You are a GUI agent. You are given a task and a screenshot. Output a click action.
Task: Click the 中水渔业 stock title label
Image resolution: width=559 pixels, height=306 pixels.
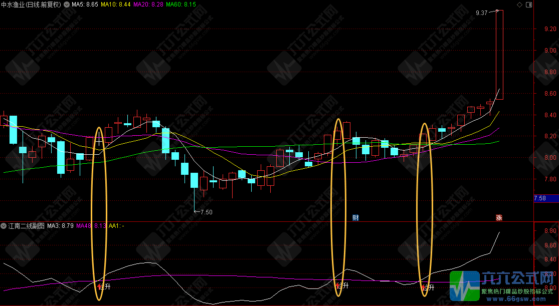[x=32, y=5]
